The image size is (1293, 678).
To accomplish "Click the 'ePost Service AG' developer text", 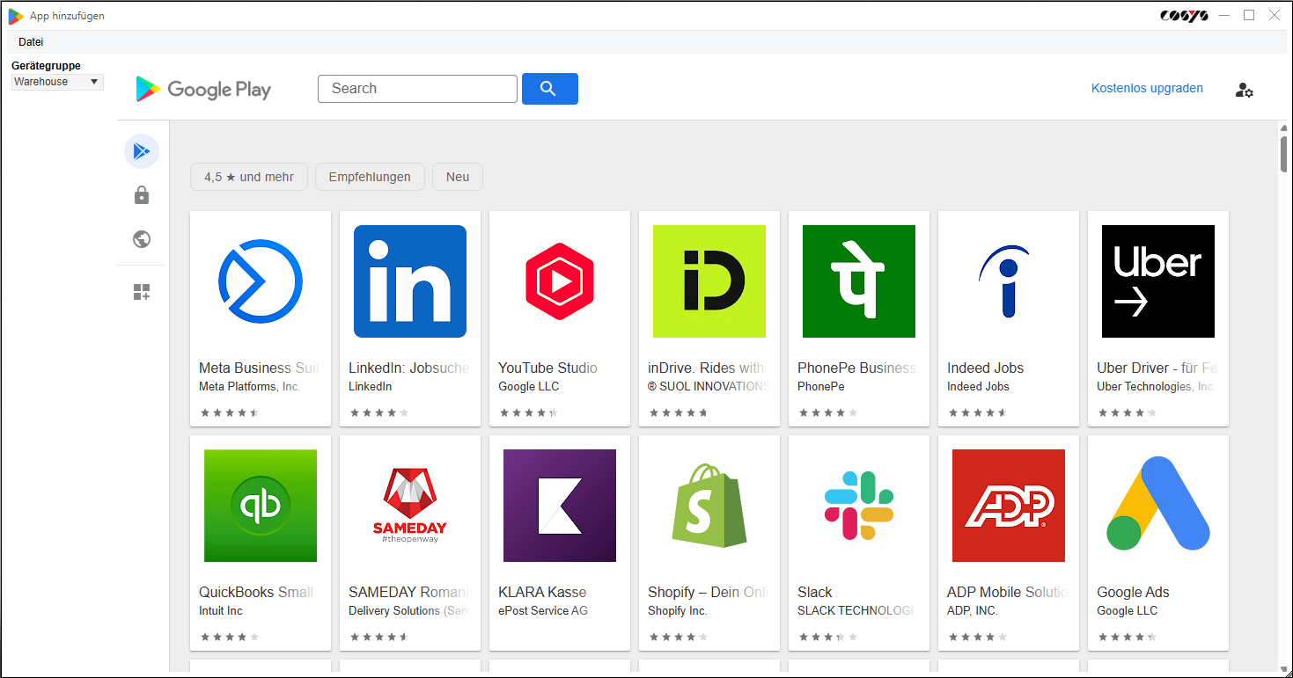I will (x=543, y=611).
